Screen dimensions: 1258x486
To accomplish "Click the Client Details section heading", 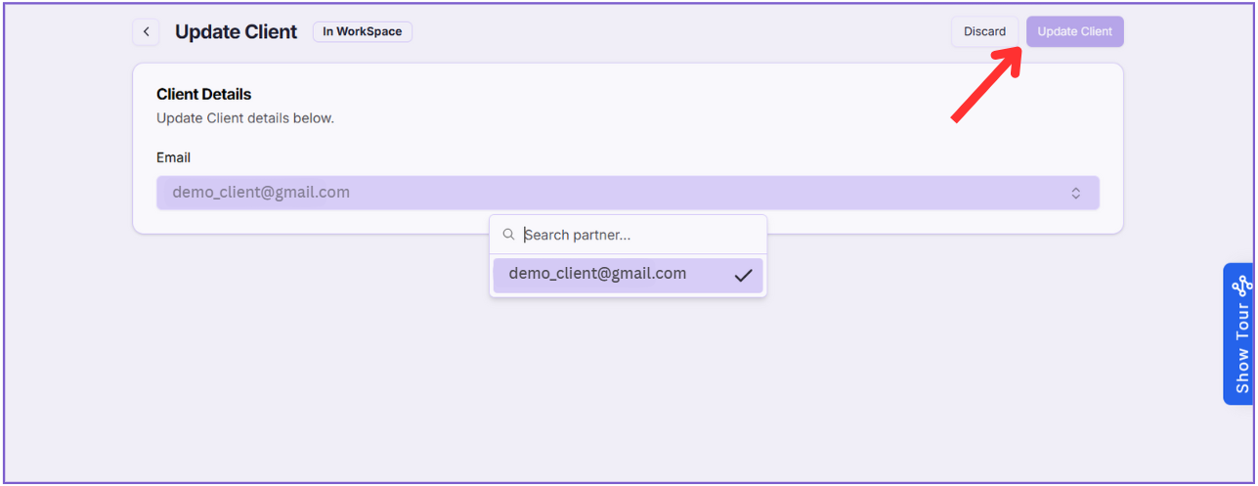I will (x=203, y=95).
